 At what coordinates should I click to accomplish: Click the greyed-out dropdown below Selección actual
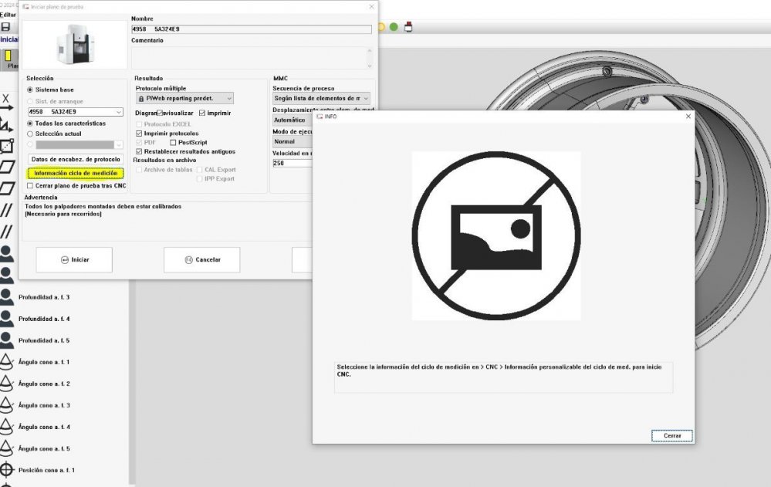point(79,144)
